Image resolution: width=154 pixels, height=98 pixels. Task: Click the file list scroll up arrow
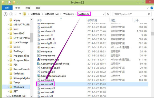152,20
